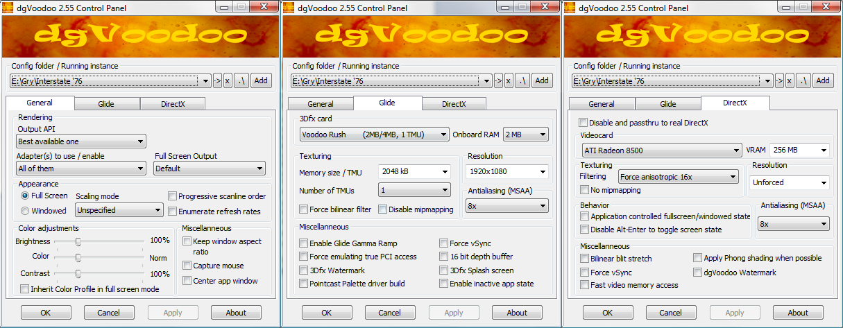The width and height of the screenshot is (843, 328).
Task: Expand the Onboard RAM dropdown
Action: (526, 135)
